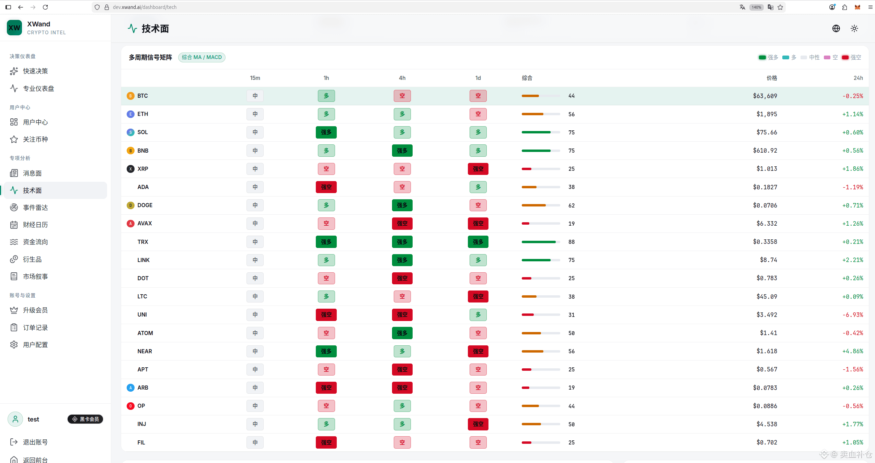Screen dimensions: 875x463
Task: Click DOGE's 4h 强多 signal badge
Action: [402, 205]
